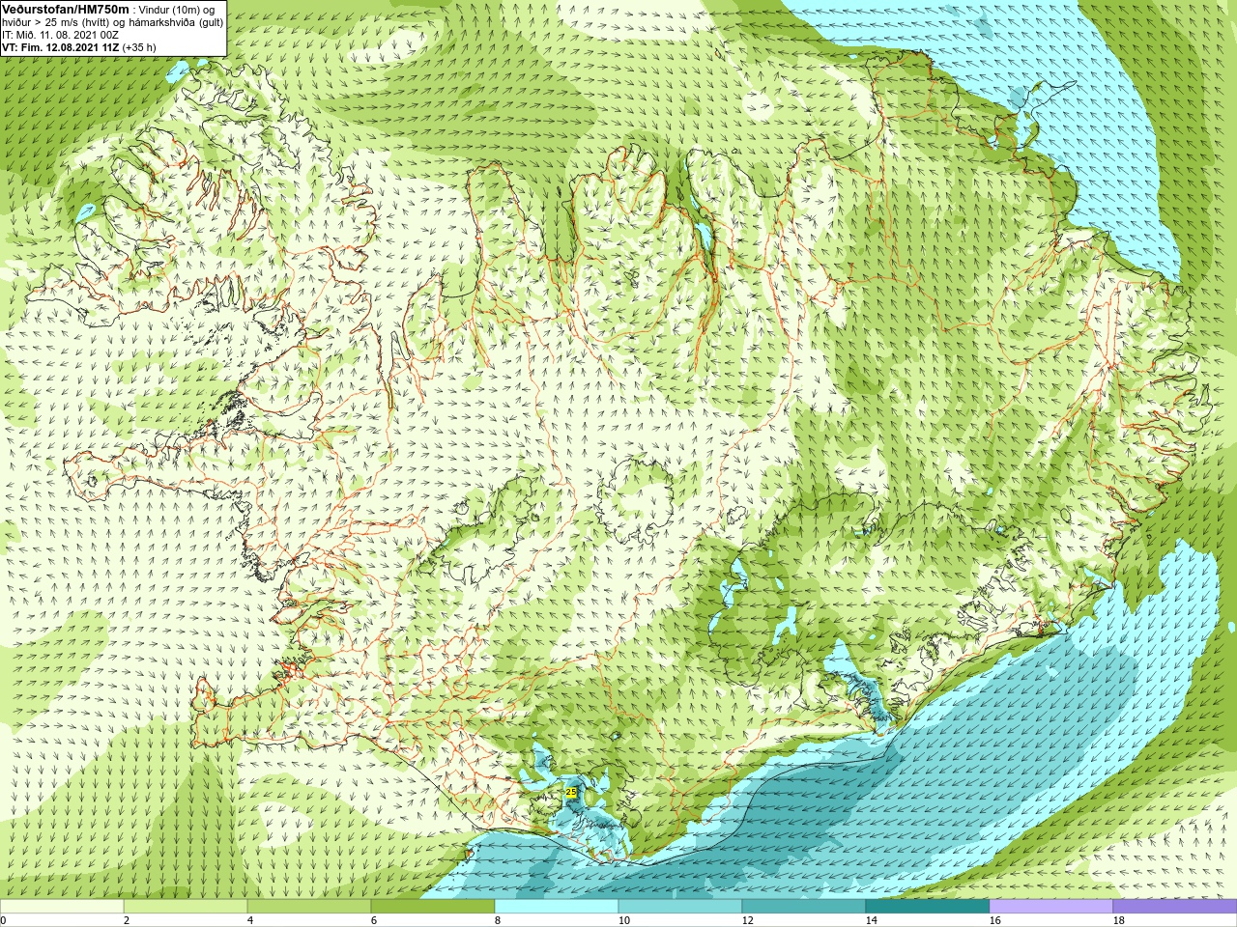
Task: Click the scale label 2
Action: pyautogui.click(x=126, y=920)
